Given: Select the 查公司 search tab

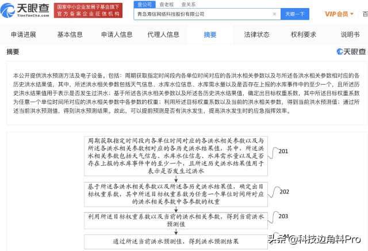Looking at the screenshot, I should pos(144,4).
